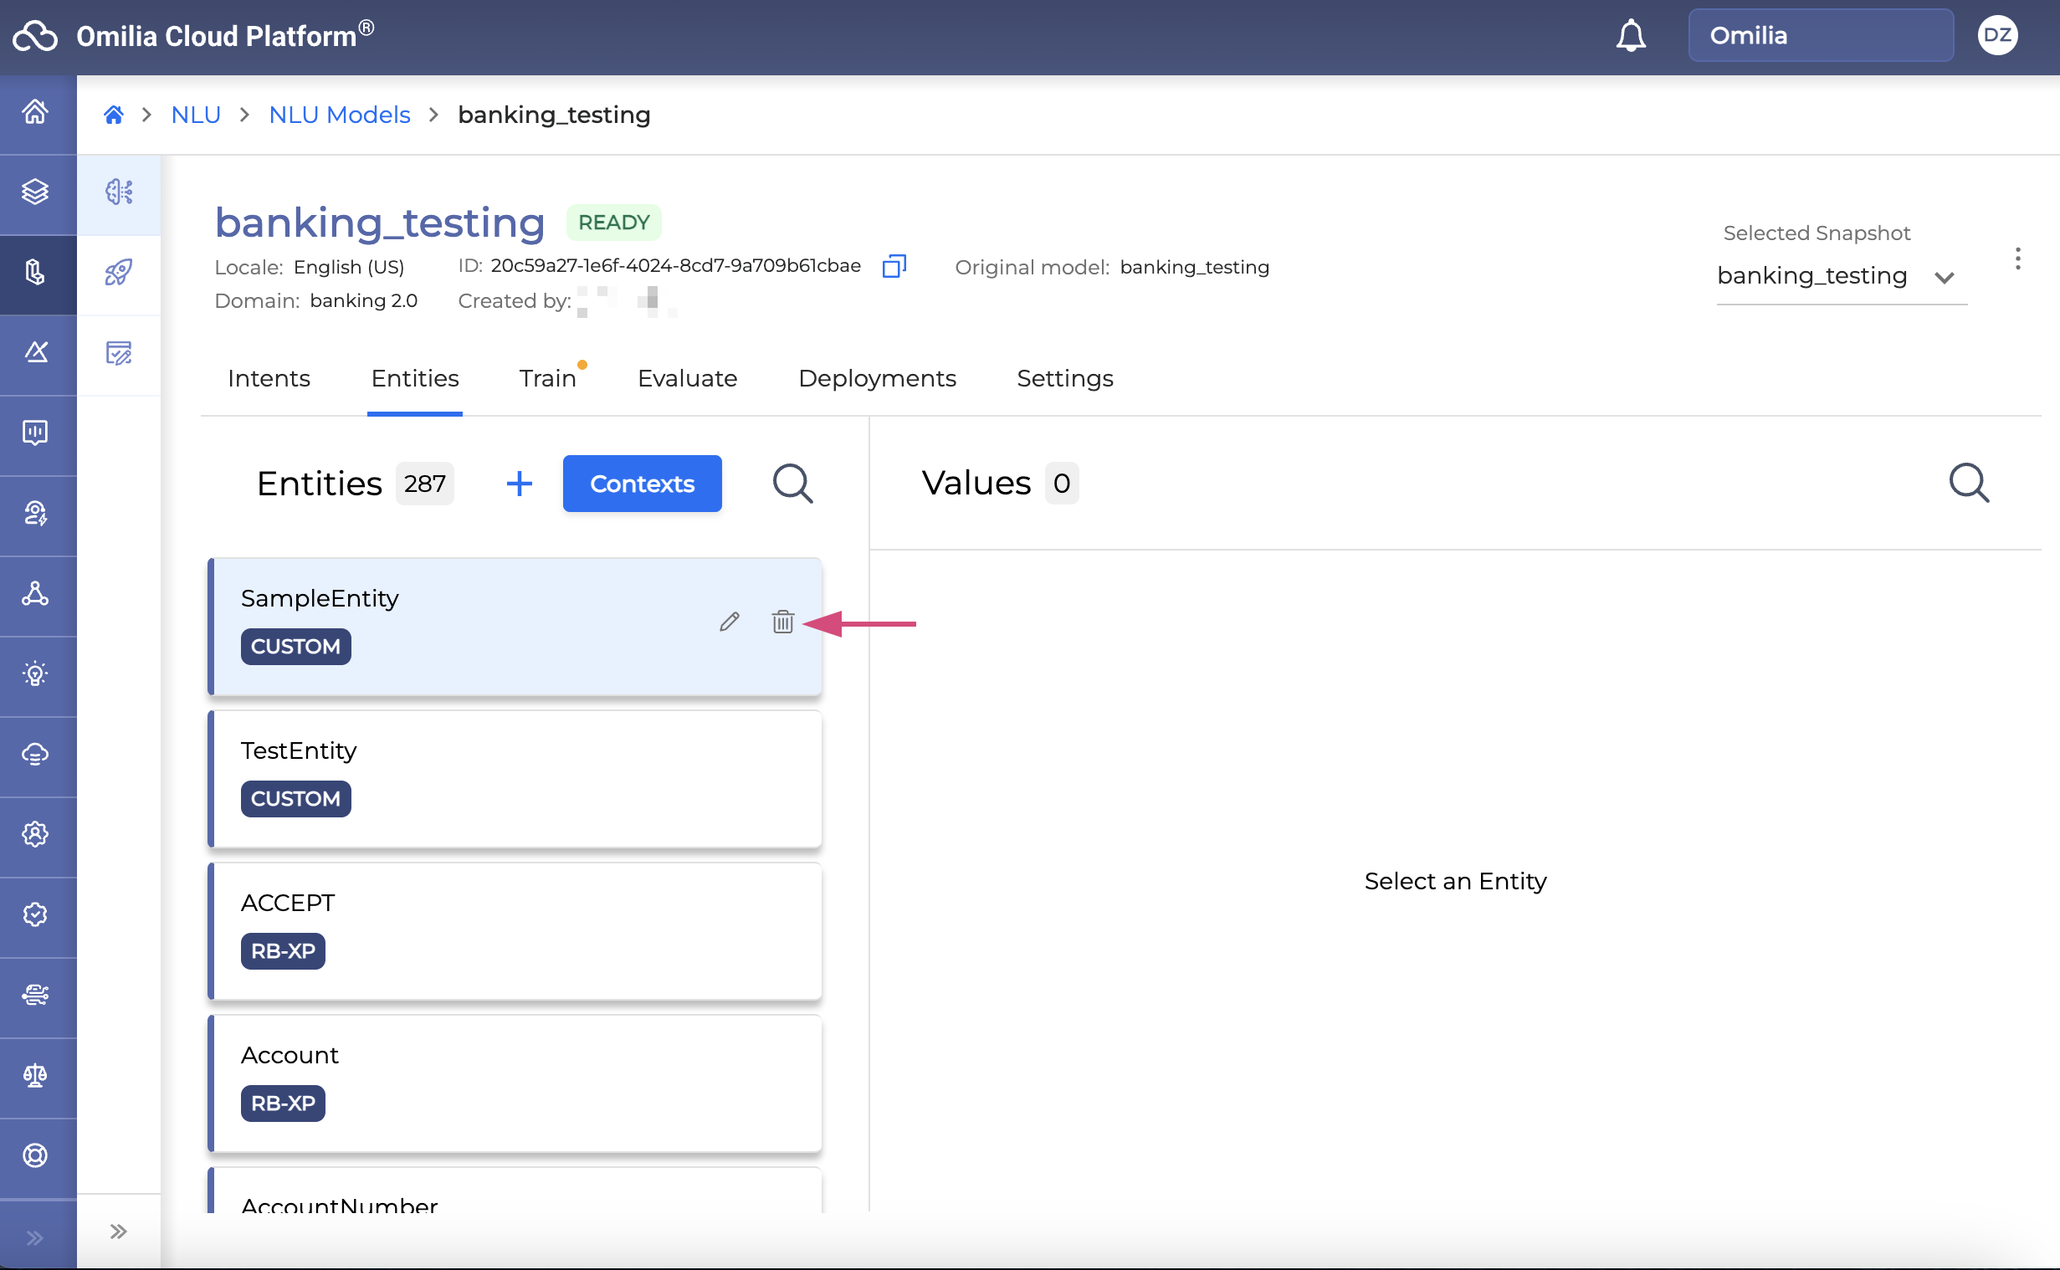Follow the NLU Models breadcrumb link
Viewport: 2060px width, 1270px height.
[x=339, y=115]
